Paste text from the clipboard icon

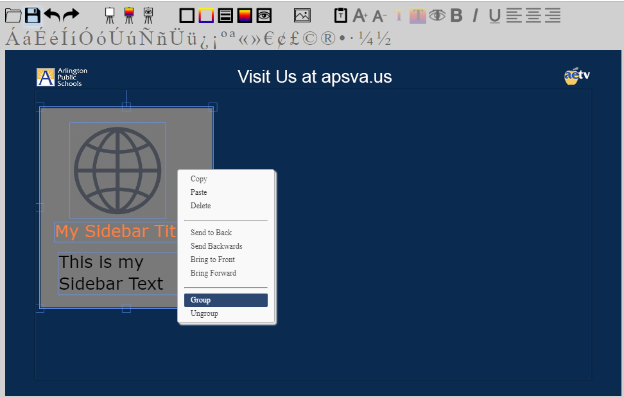coord(341,15)
